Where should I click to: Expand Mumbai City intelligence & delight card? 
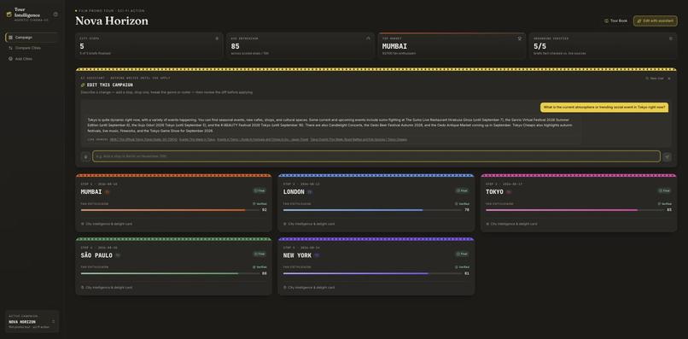click(107, 224)
